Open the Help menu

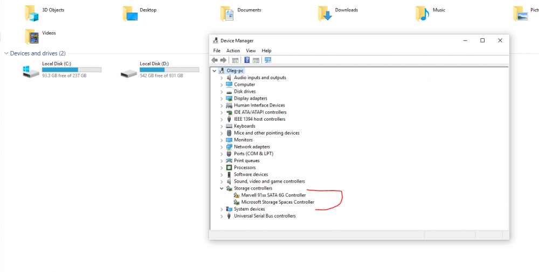(x=266, y=51)
